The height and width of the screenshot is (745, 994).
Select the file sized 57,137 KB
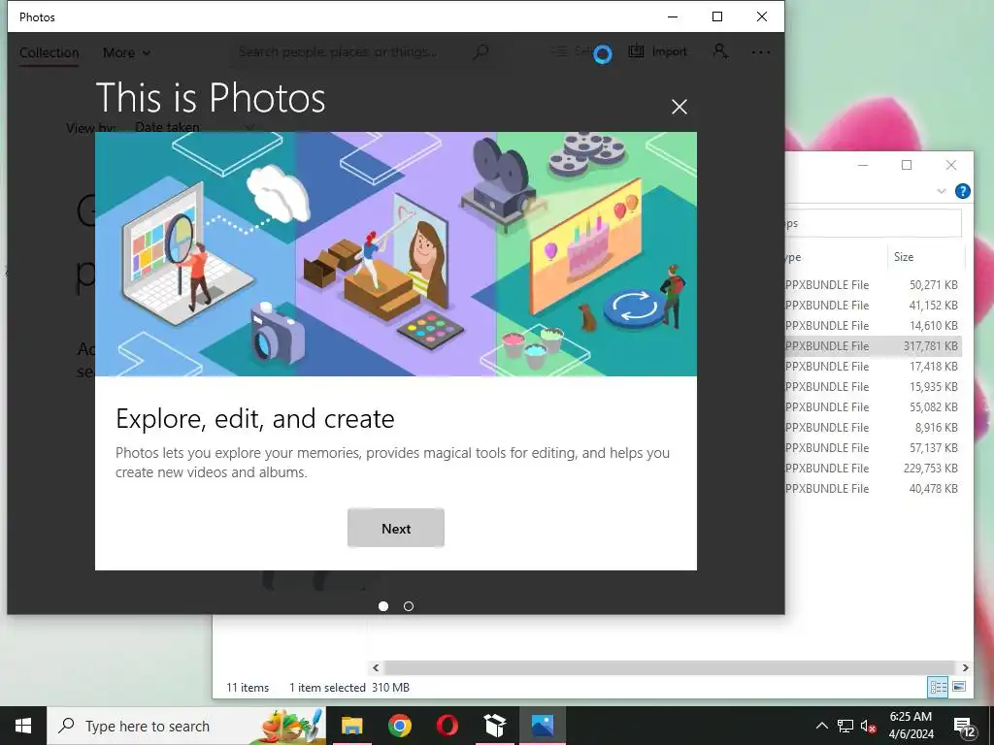pos(873,447)
